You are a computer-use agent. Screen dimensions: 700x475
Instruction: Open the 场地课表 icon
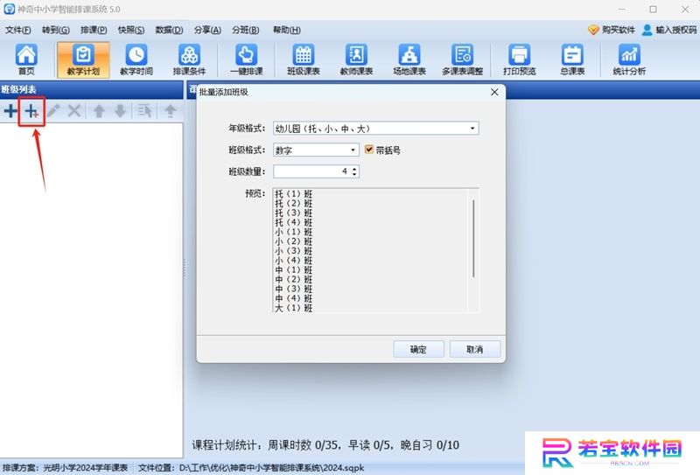point(409,59)
